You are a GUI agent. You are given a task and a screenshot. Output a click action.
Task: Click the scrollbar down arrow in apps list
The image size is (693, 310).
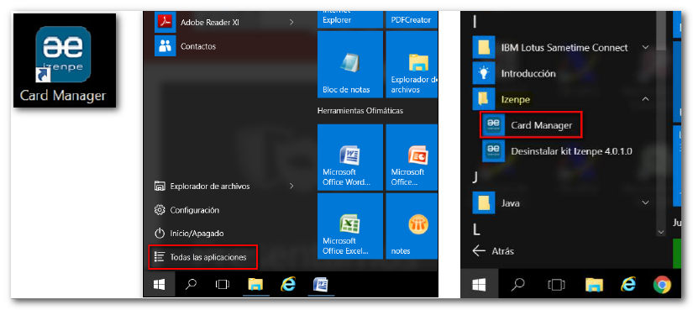[661, 232]
